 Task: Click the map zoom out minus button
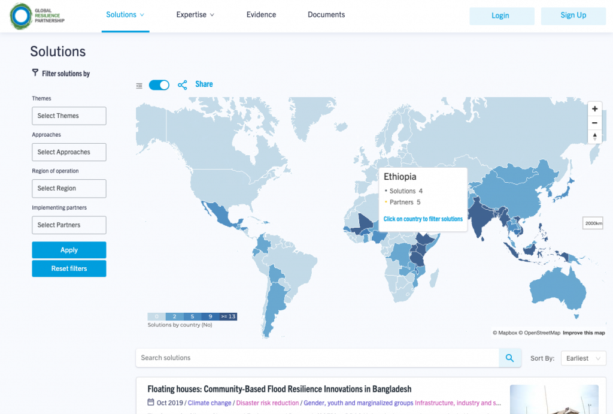pyautogui.click(x=594, y=123)
